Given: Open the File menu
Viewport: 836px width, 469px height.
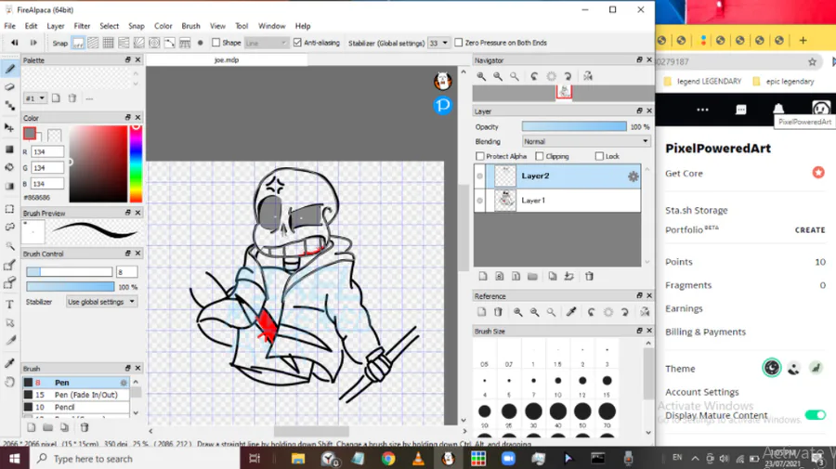Looking at the screenshot, I should [x=9, y=26].
